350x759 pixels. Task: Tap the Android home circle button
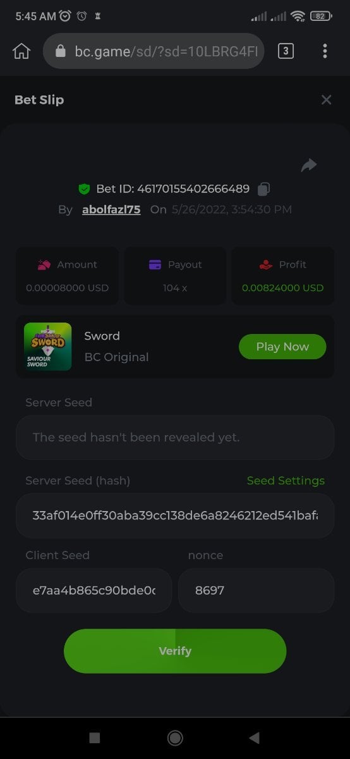pos(175,737)
